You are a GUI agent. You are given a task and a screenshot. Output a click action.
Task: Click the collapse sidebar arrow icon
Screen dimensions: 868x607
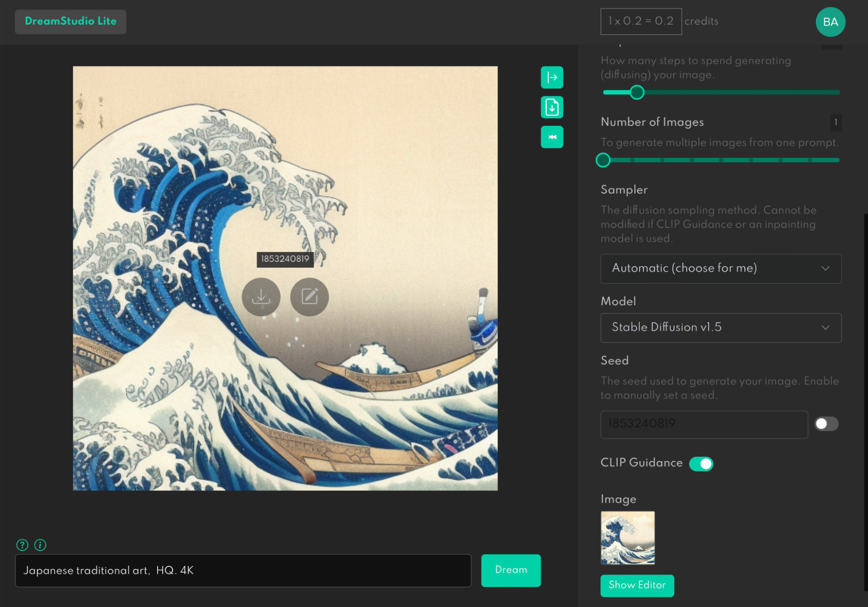[x=552, y=78]
